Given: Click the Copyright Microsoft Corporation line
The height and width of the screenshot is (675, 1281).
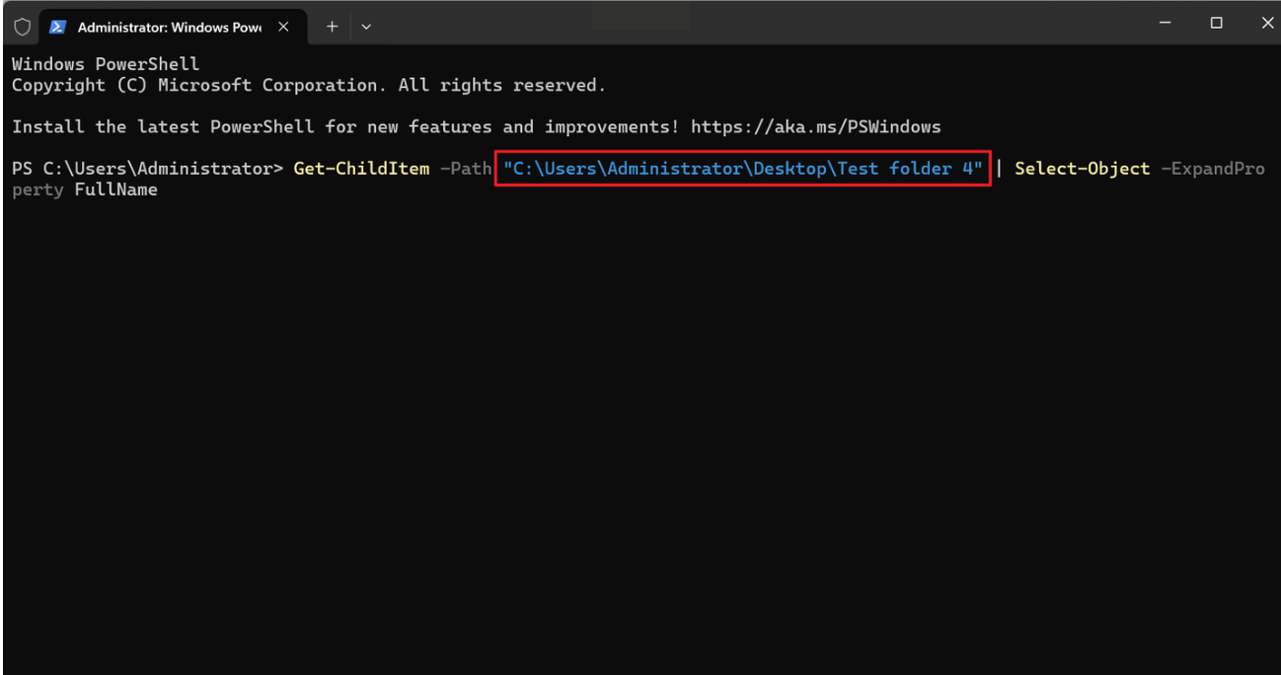Looking at the screenshot, I should [x=308, y=86].
